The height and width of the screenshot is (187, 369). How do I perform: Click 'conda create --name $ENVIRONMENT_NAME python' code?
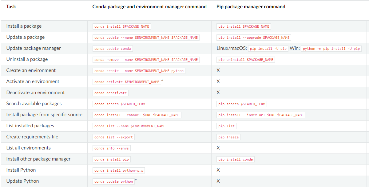pyautogui.click(x=139, y=71)
